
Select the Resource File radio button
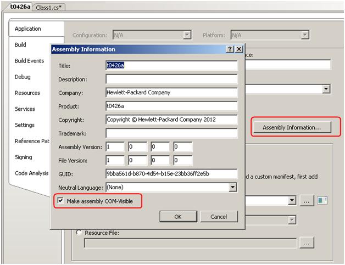click(79, 233)
